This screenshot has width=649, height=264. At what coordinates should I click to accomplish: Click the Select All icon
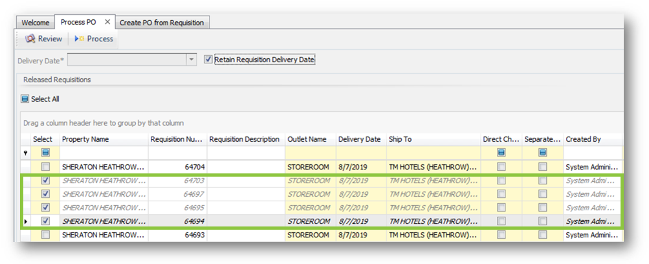tap(25, 99)
